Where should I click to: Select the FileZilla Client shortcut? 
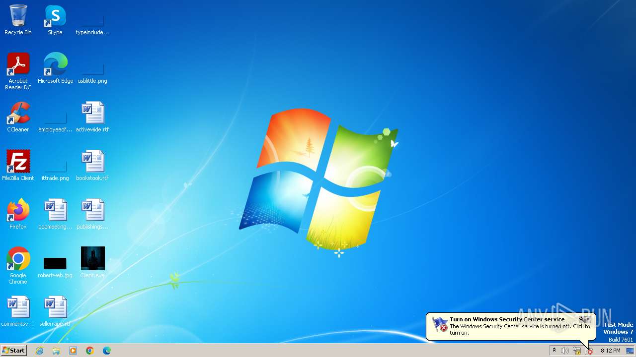click(18, 166)
